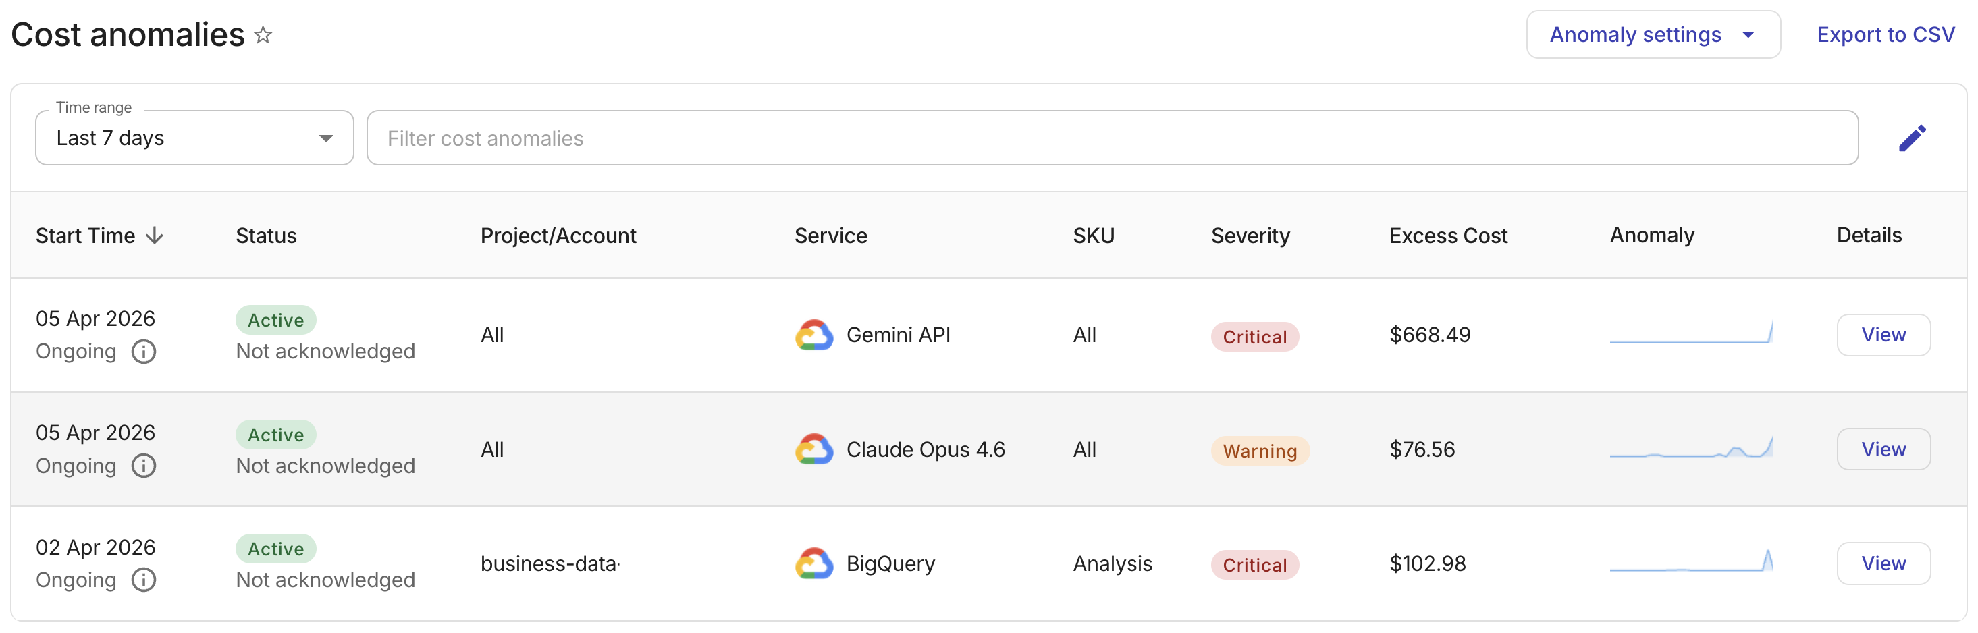Star the Cost anomalies page as favorite

coord(263,35)
